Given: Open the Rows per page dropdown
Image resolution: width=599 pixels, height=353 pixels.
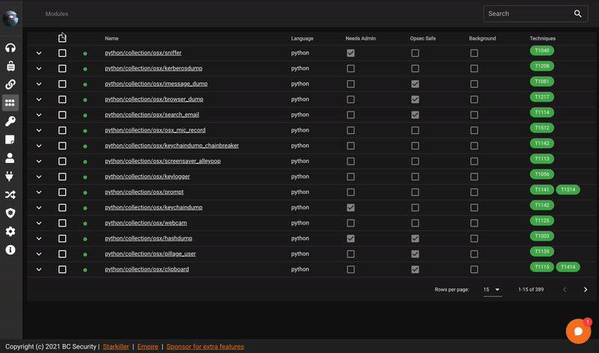Looking at the screenshot, I should [x=493, y=289].
